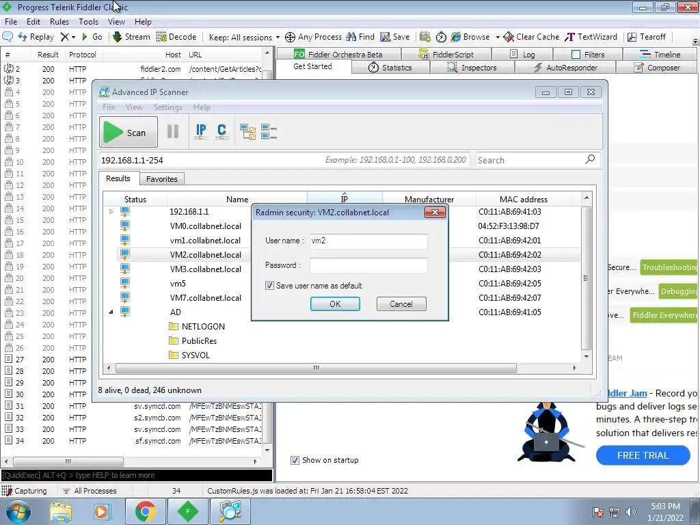Switch to Inspectors tab

(472, 68)
